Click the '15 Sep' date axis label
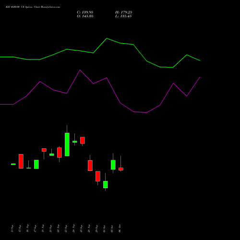240x240 pixels. 20,228
